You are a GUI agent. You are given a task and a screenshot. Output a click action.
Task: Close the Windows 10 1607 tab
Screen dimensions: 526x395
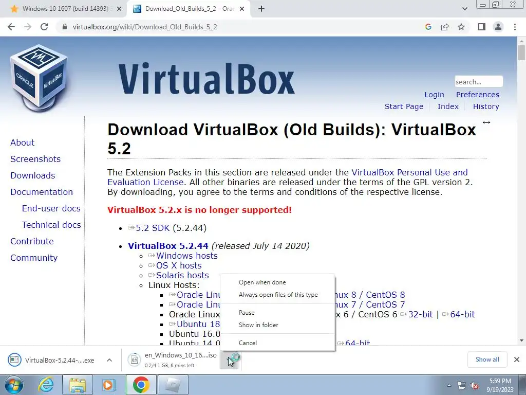pyautogui.click(x=119, y=9)
